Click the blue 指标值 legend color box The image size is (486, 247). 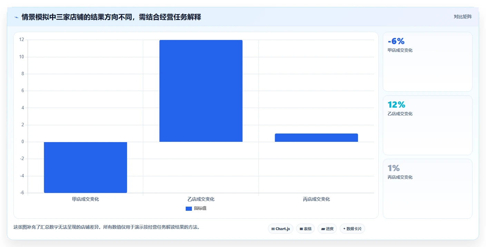click(x=189, y=209)
